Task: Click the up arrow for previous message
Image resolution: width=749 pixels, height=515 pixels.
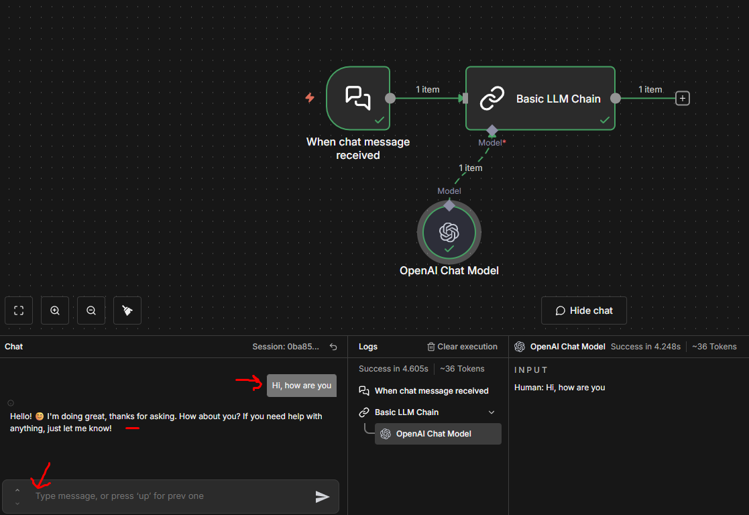Action: pos(17,490)
